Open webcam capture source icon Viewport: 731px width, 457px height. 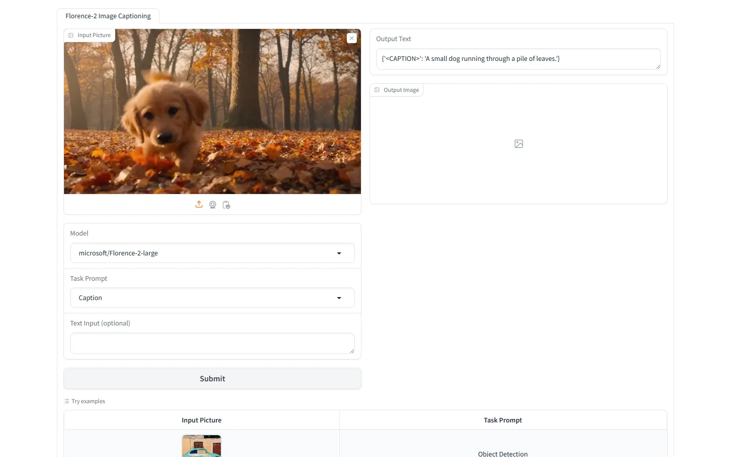coord(213,205)
